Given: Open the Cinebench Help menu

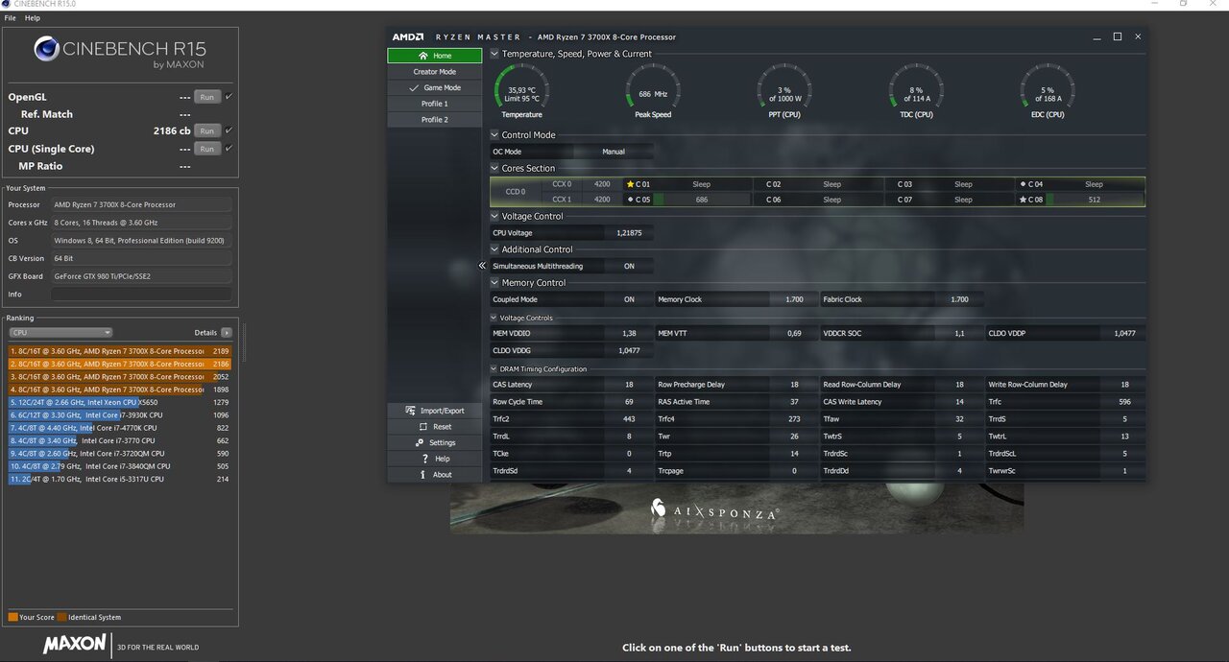Looking at the screenshot, I should pos(33,18).
